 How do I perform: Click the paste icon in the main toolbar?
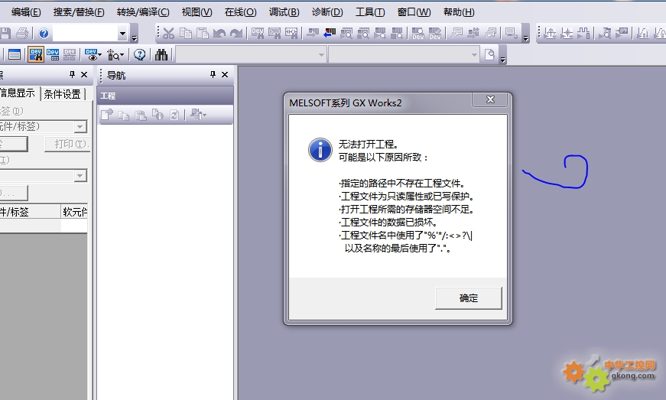(203, 33)
